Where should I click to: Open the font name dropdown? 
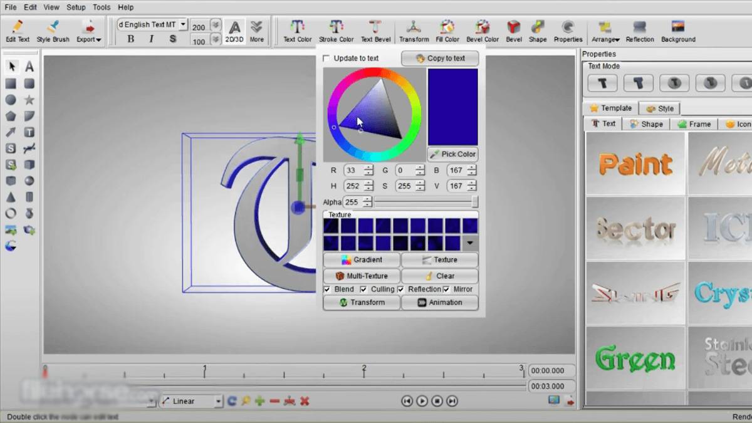tap(183, 24)
